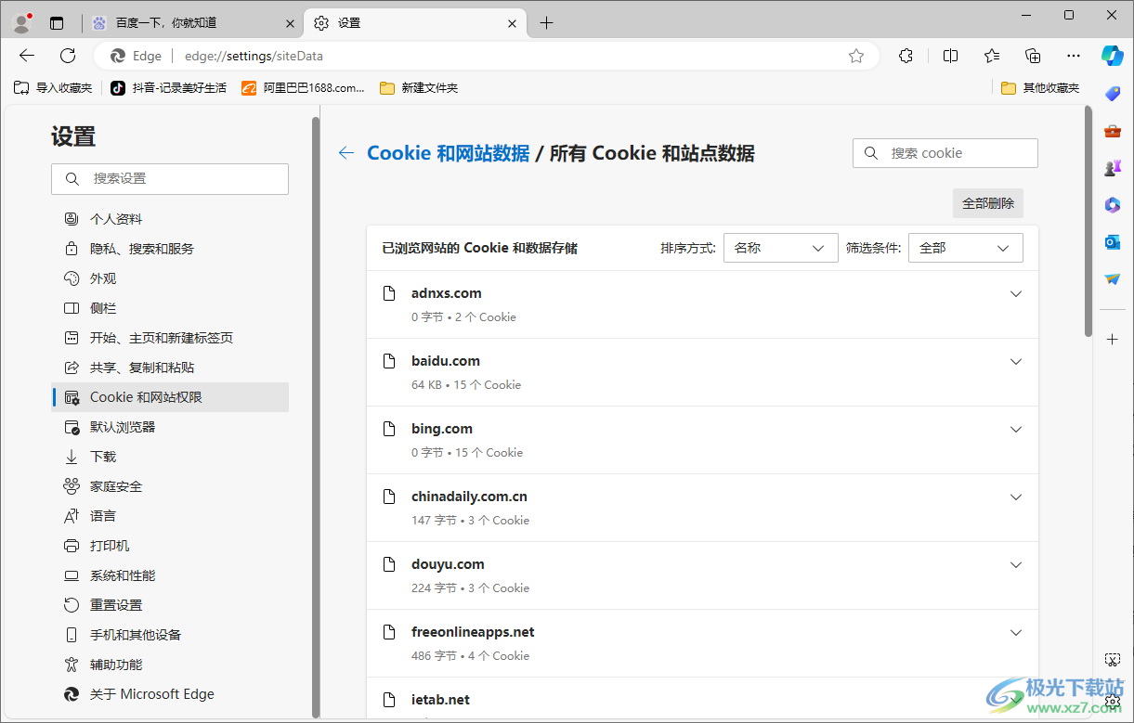
Task: Click the main page vertical scrollbar
Action: click(x=1088, y=221)
